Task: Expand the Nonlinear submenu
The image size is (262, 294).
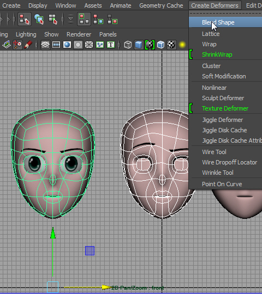Action: tap(225, 88)
